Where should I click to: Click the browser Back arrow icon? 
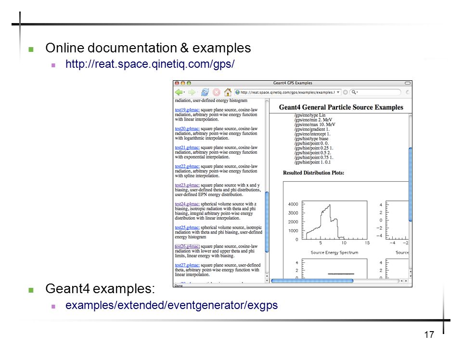tap(179, 92)
